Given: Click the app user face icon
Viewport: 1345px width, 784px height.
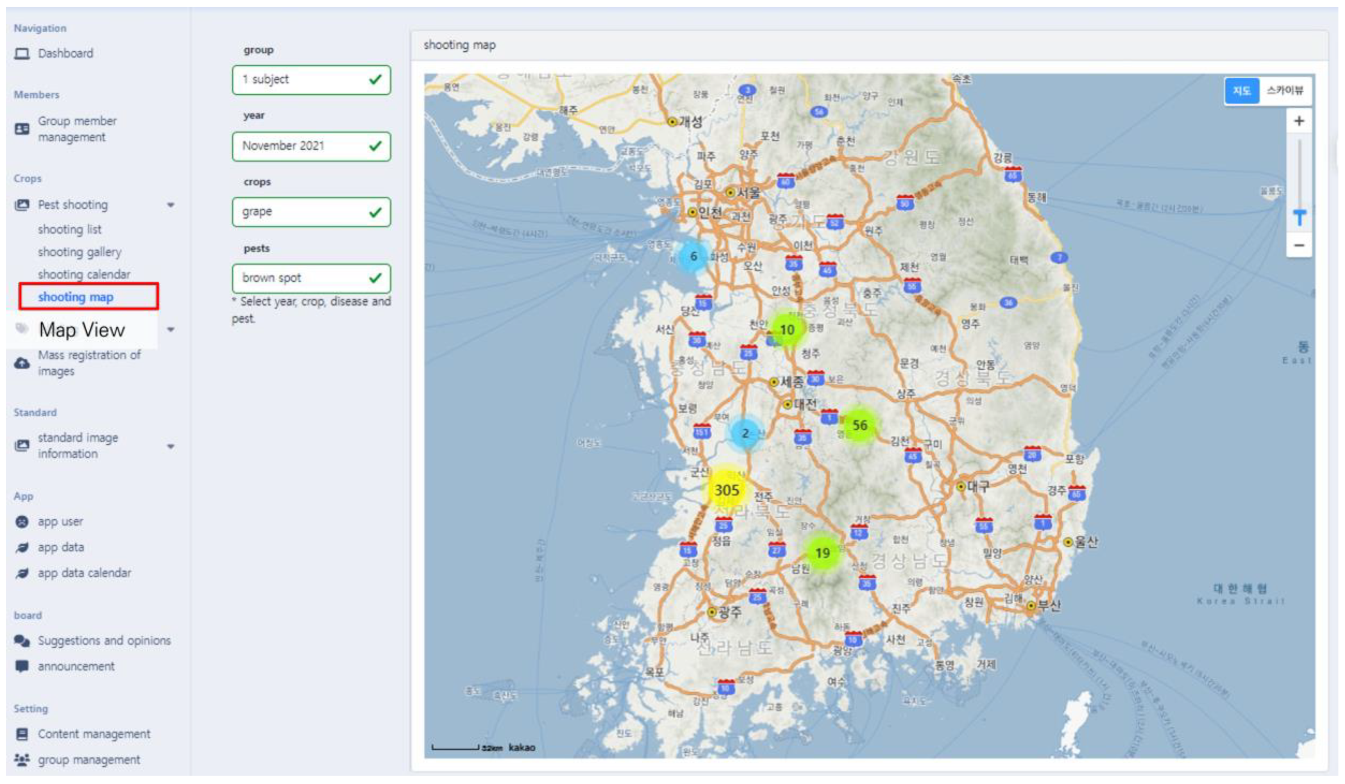Looking at the screenshot, I should [x=22, y=522].
